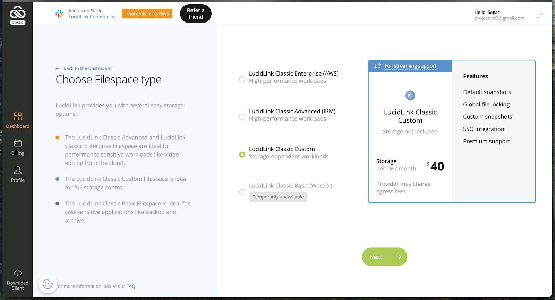Open Profile from the sidebar
This screenshot has width=555, height=300.
click(18, 174)
